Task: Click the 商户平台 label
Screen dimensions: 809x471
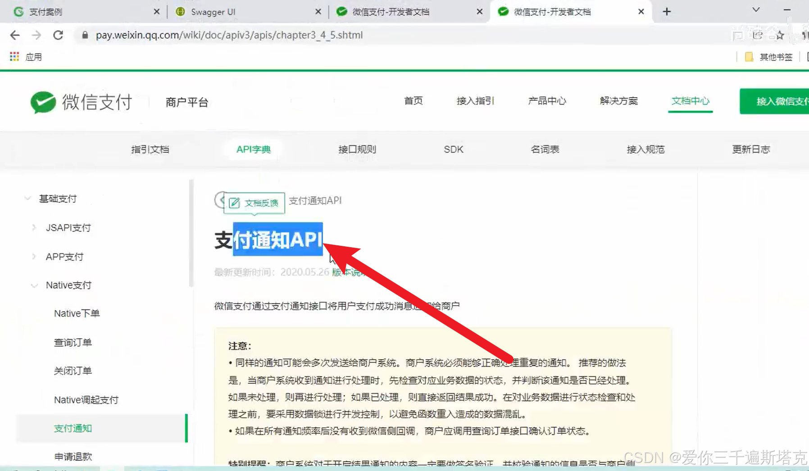Action: pyautogui.click(x=186, y=102)
